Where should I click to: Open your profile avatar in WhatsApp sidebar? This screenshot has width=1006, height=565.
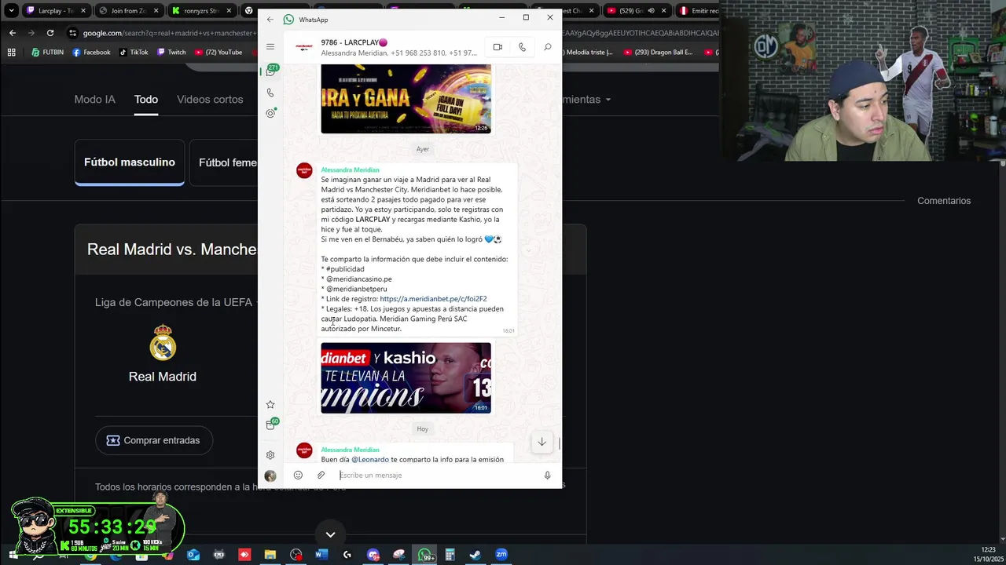pyautogui.click(x=270, y=476)
